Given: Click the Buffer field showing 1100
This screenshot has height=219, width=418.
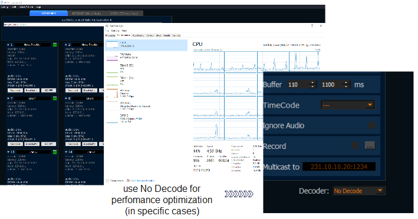Looking at the screenshot, I should tap(332, 85).
